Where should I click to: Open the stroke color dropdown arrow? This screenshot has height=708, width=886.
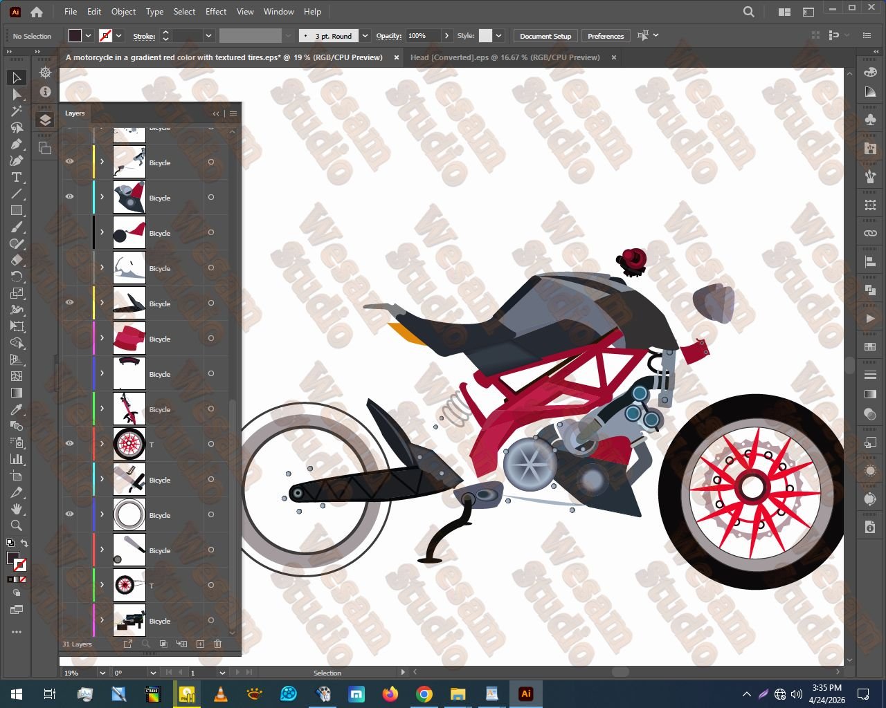coord(119,36)
